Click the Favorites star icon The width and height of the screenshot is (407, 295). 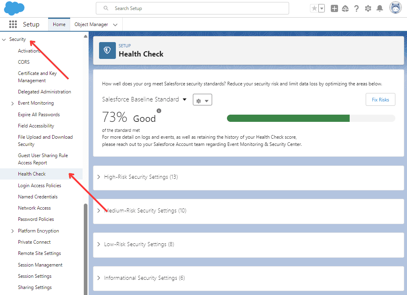click(314, 8)
